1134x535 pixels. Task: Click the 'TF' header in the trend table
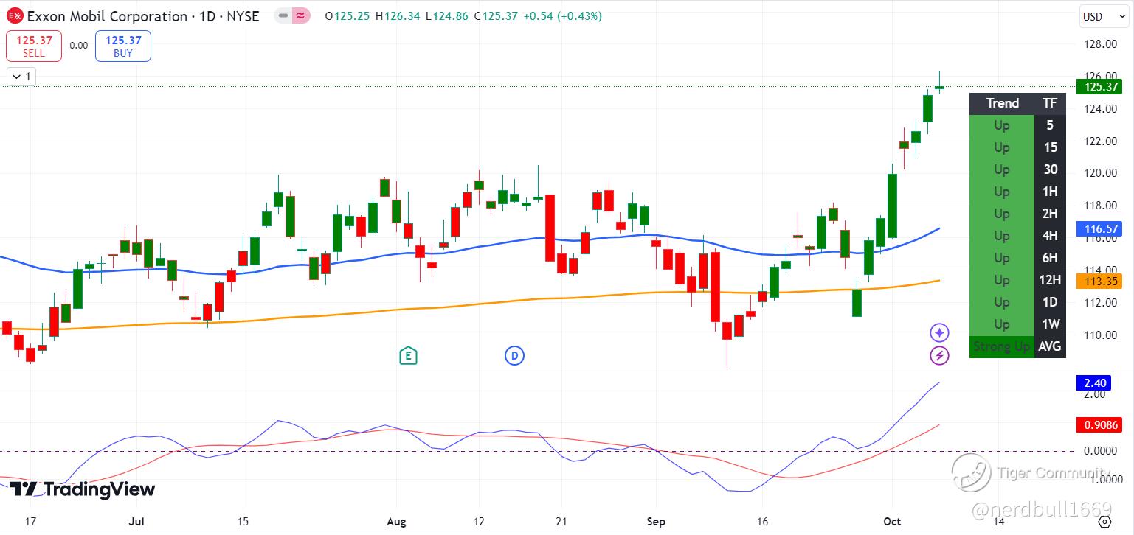tap(1050, 103)
